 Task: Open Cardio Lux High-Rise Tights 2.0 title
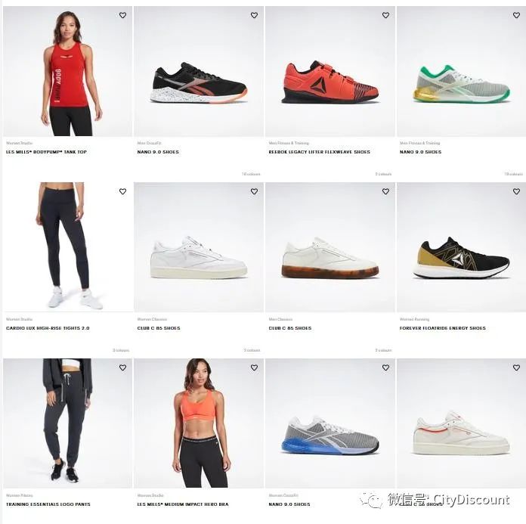pos(48,328)
